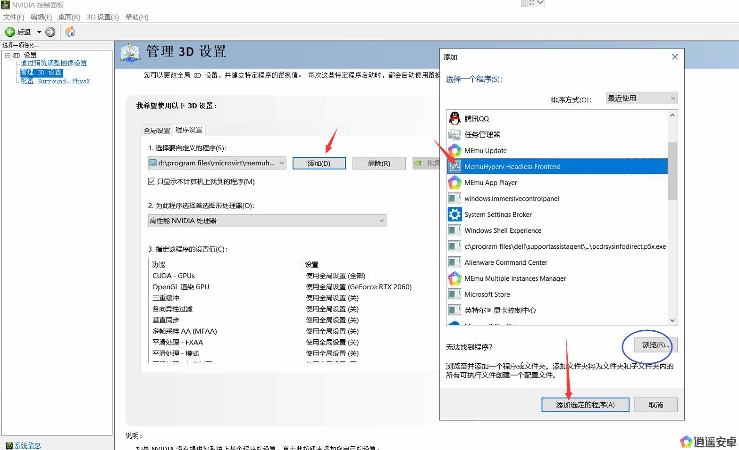The image size is (739, 450).
Task: Select 配置 Surround、PhysX tree item
Action: pos(55,81)
